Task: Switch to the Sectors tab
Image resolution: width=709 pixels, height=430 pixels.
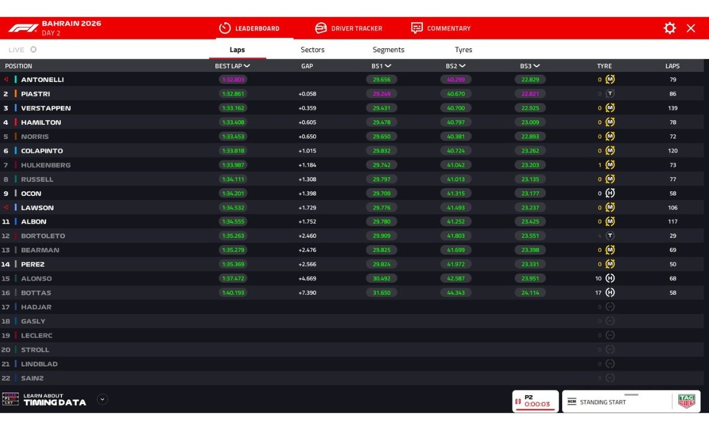Action: click(x=312, y=50)
